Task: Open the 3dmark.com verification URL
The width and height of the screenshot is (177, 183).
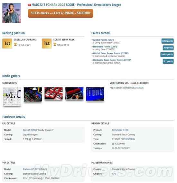Action: pyautogui.click(x=126, y=88)
